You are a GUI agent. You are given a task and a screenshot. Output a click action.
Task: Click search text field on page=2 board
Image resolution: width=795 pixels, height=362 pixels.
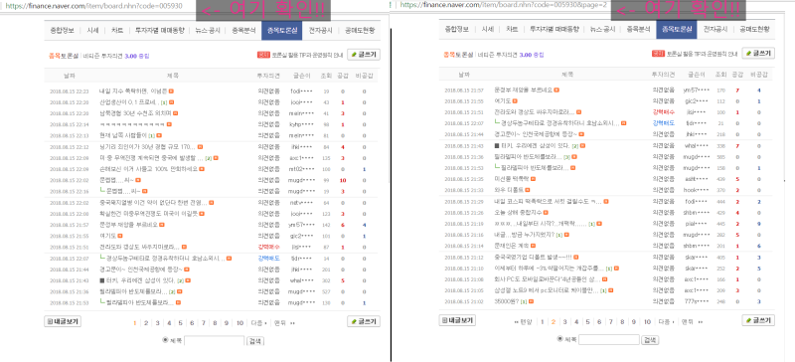(608, 340)
